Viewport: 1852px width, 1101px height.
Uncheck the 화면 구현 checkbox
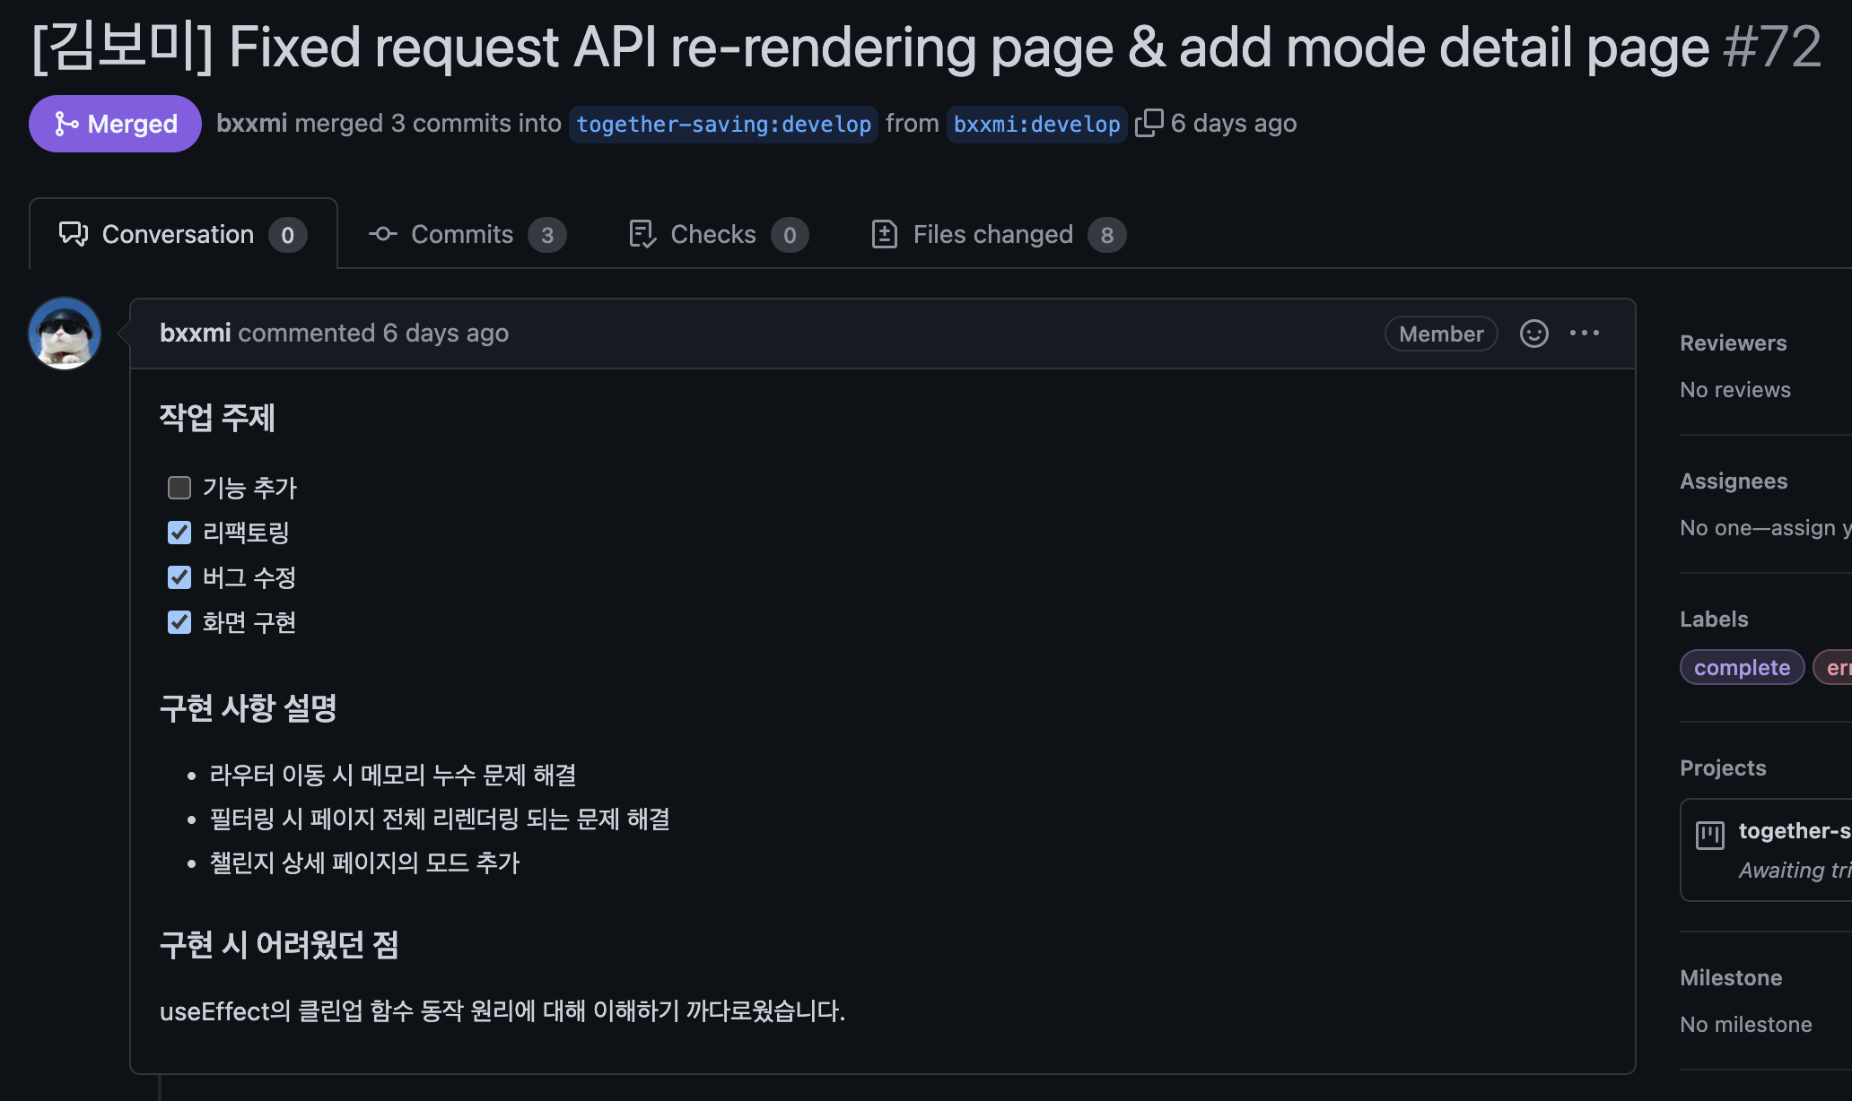point(179,622)
